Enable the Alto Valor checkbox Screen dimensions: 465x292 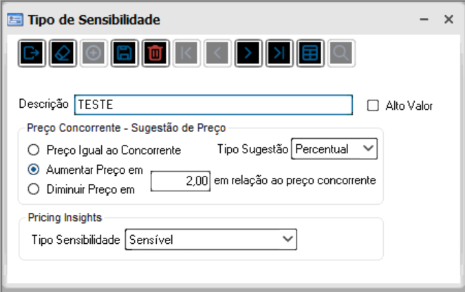(374, 106)
